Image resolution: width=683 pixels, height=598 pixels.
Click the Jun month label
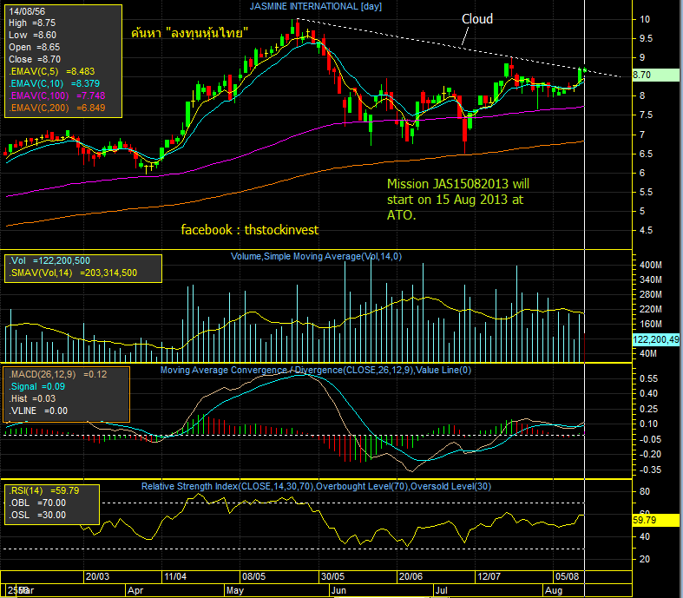pyautogui.click(x=338, y=590)
